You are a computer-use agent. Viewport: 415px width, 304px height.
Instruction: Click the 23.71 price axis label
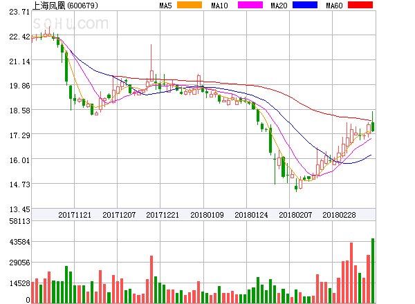click(x=19, y=12)
